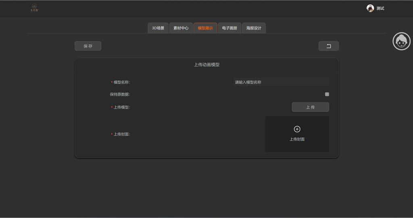Select the 模型展示 tab
This screenshot has width=413, height=218.
point(205,28)
